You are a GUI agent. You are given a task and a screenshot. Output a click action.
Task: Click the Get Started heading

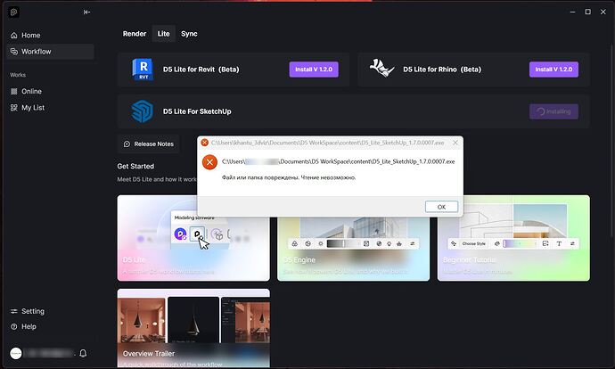[135, 167]
